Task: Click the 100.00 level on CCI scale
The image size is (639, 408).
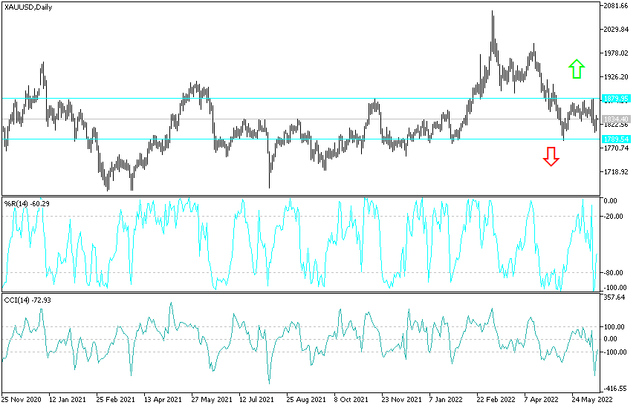Action: pyautogui.click(x=614, y=326)
